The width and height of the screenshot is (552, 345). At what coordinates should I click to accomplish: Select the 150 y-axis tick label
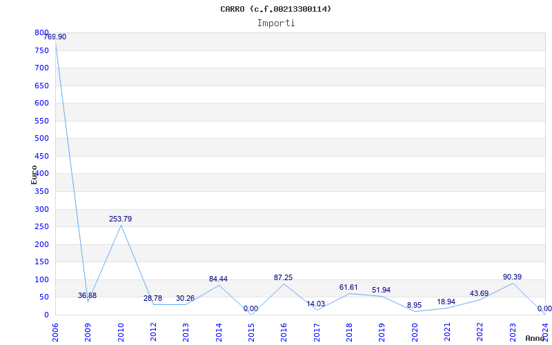41,262
